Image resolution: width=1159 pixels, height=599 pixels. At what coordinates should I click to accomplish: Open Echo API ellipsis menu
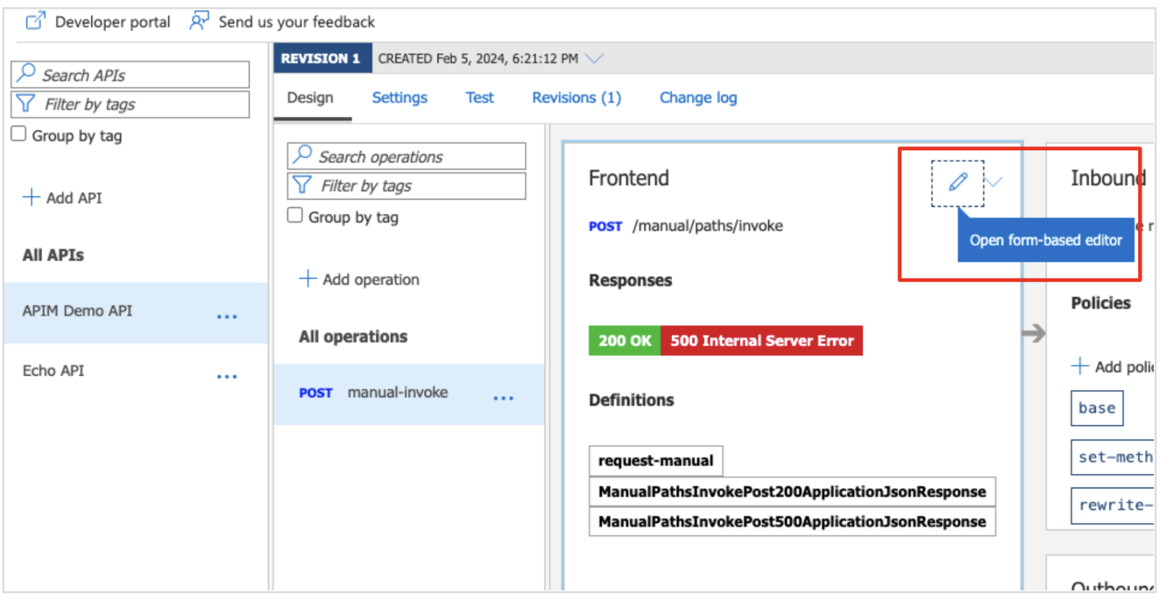227,376
